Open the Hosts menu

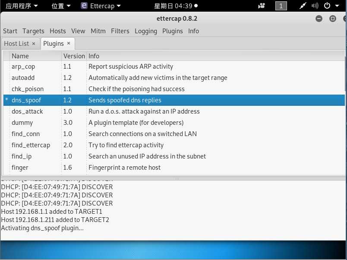[x=57, y=31]
